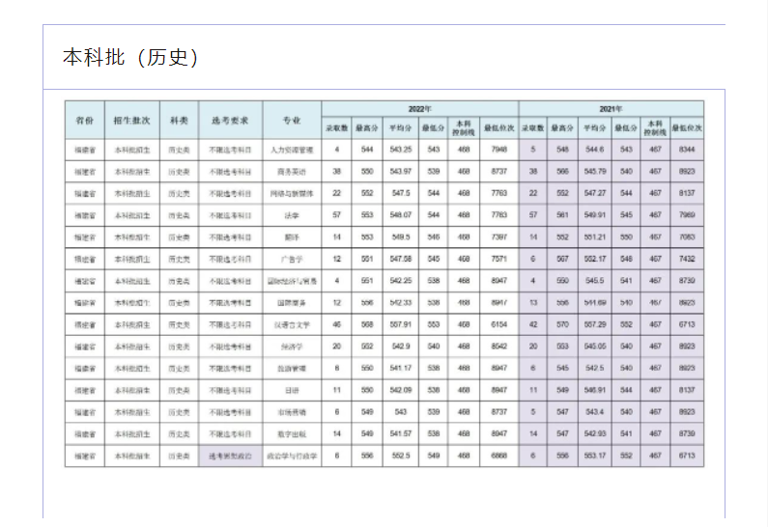The height and width of the screenshot is (527, 768).
Task: Select the 人力资源管理 major cell
Action: (x=292, y=150)
